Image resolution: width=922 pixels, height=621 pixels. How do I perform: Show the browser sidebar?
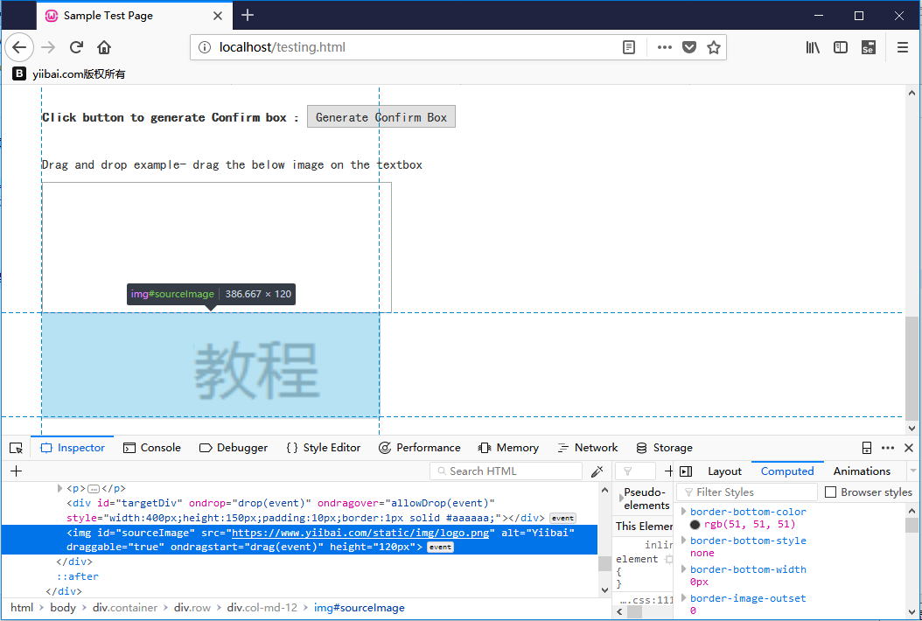[841, 47]
